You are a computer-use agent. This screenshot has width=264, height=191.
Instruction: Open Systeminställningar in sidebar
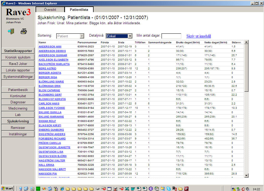click(18, 77)
